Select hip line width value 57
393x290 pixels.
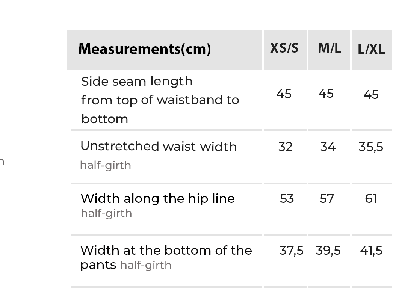[x=327, y=198]
